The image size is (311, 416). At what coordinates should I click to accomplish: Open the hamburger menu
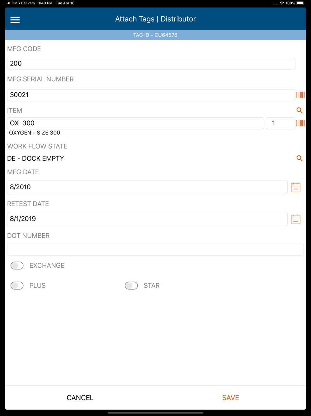[x=15, y=20]
